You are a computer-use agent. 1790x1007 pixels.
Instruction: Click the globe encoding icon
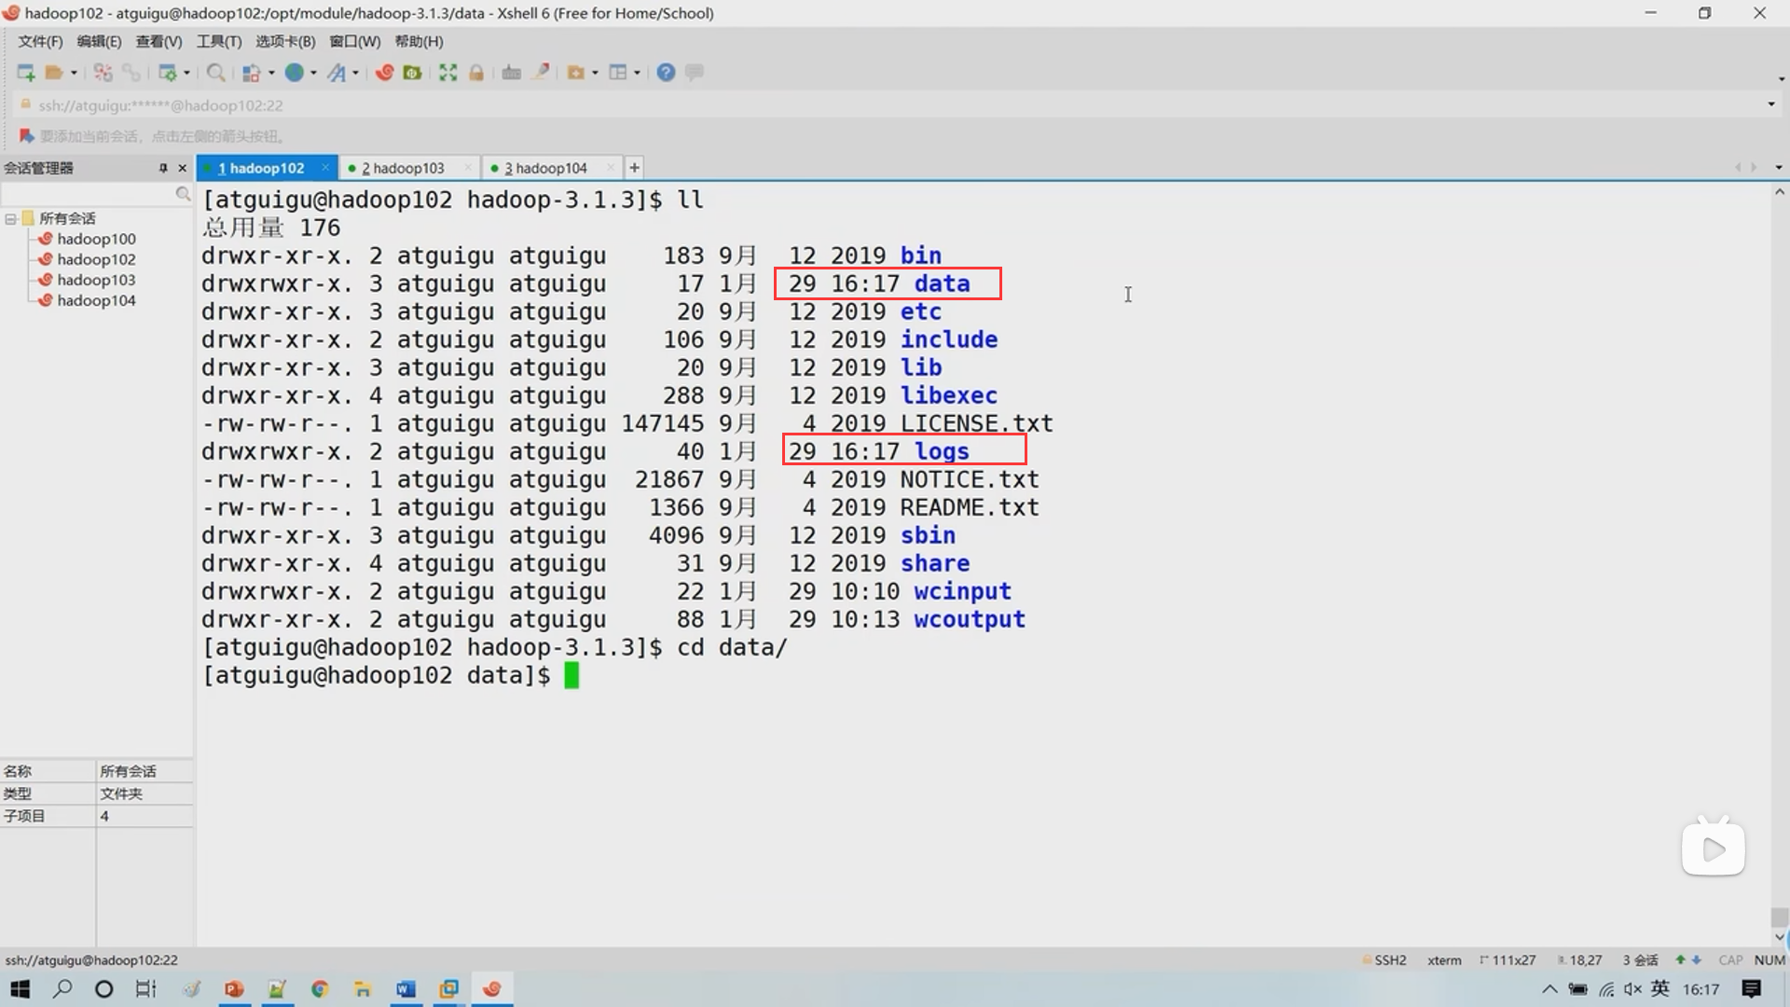pos(295,73)
